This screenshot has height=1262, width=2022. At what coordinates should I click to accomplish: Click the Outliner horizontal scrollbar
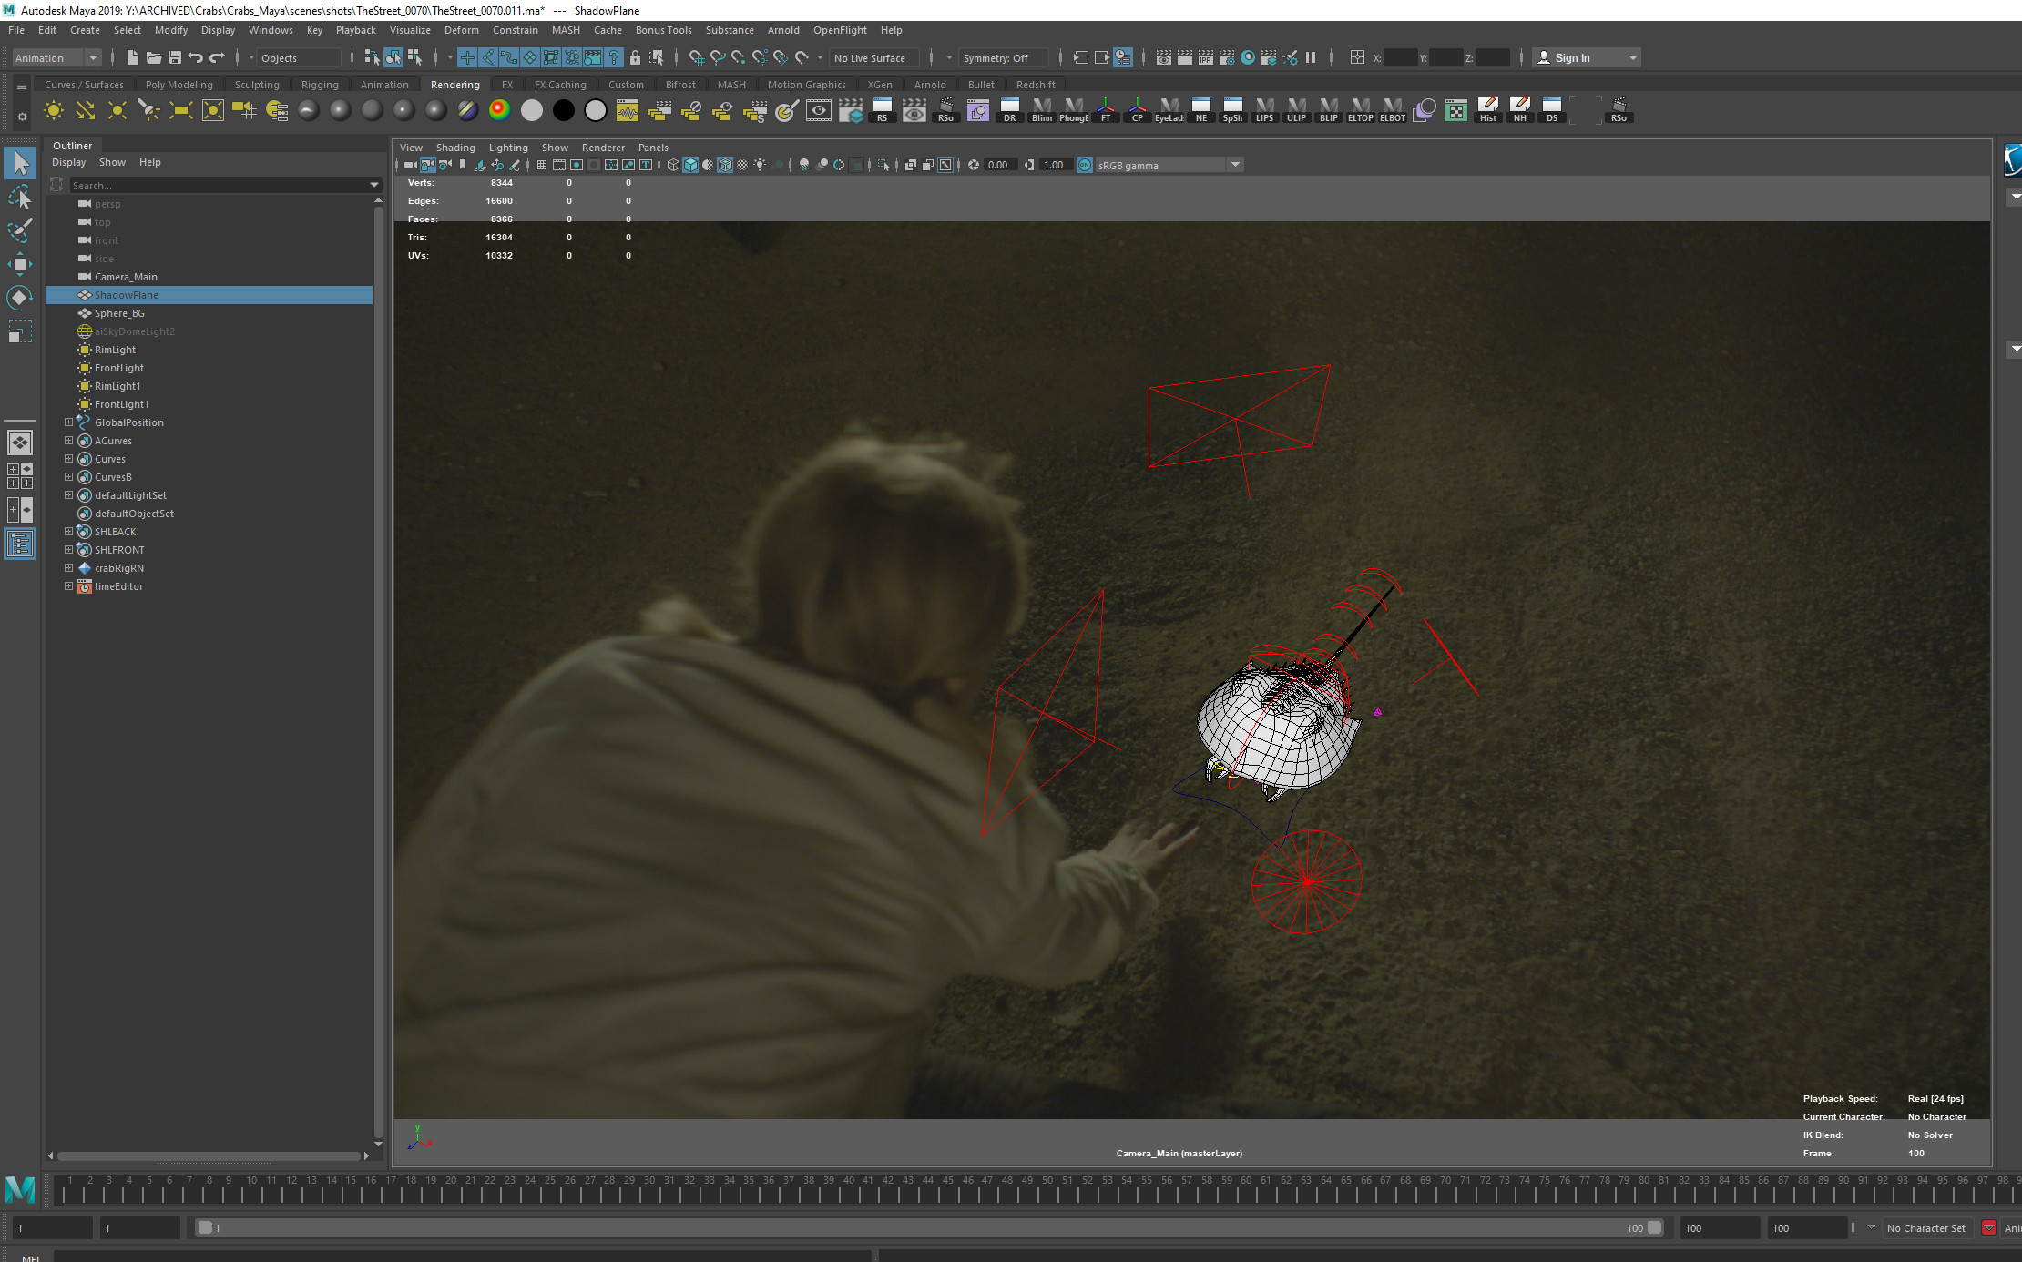click(209, 1155)
